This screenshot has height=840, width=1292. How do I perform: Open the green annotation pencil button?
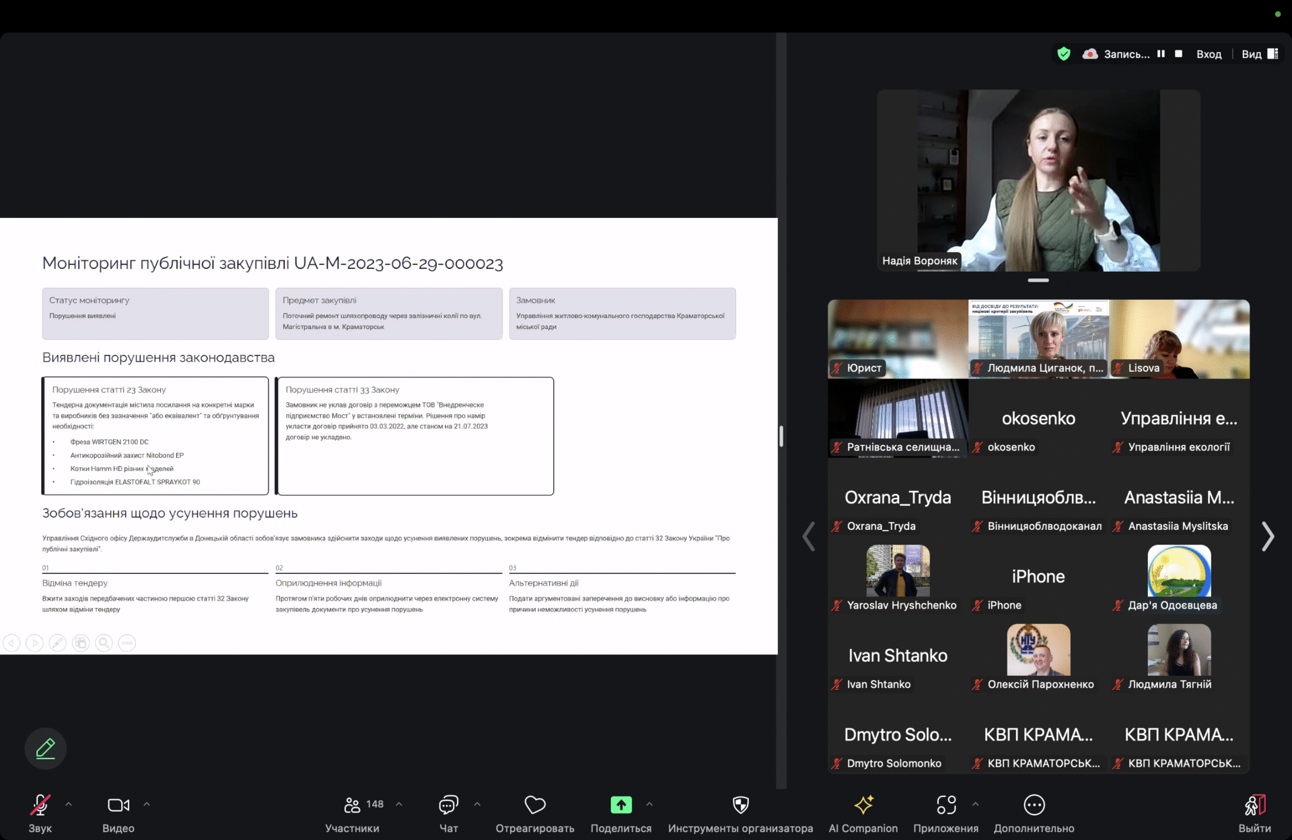(45, 749)
